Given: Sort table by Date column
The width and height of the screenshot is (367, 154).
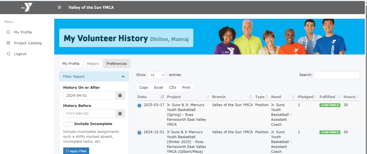Looking at the screenshot, I should (151, 97).
